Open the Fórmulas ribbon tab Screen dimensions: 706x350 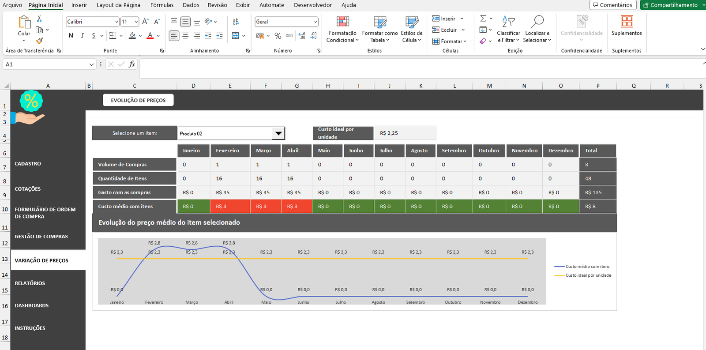pos(161,5)
